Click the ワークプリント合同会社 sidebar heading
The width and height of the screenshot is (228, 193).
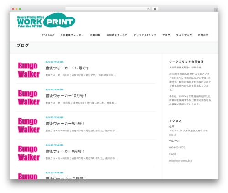click(187, 62)
